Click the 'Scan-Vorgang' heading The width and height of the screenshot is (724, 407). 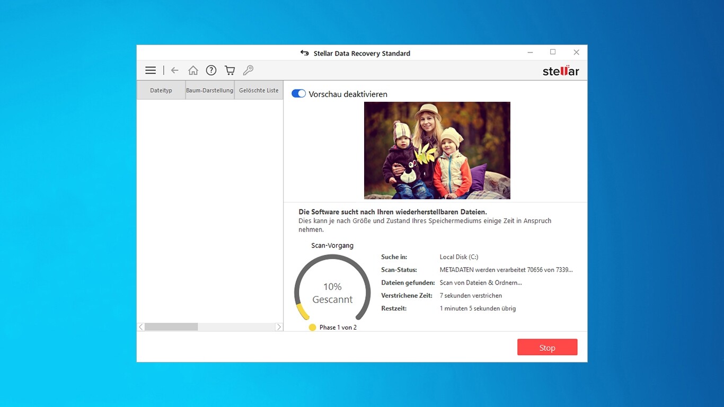pyautogui.click(x=332, y=245)
